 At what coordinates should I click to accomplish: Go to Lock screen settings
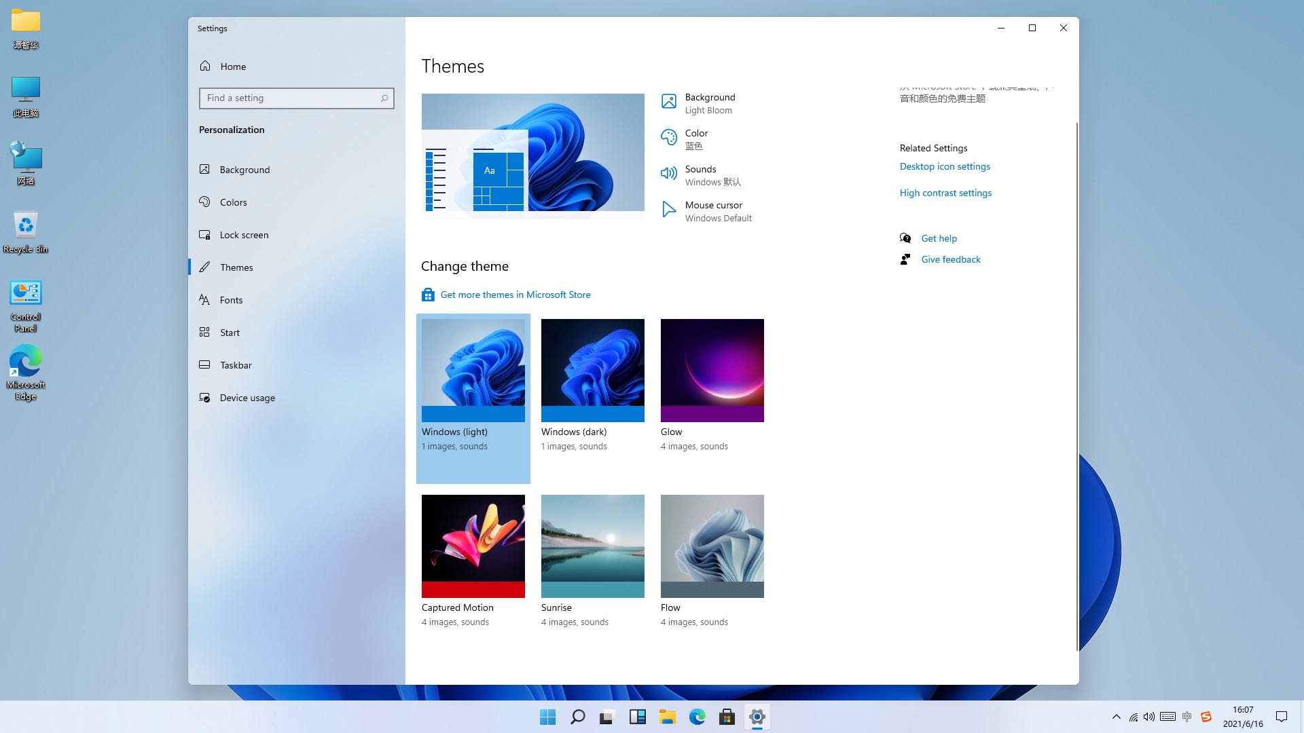tap(244, 235)
